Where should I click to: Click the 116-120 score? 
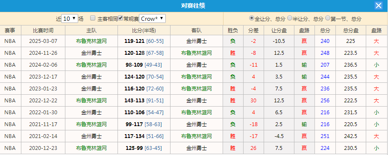click(x=134, y=89)
